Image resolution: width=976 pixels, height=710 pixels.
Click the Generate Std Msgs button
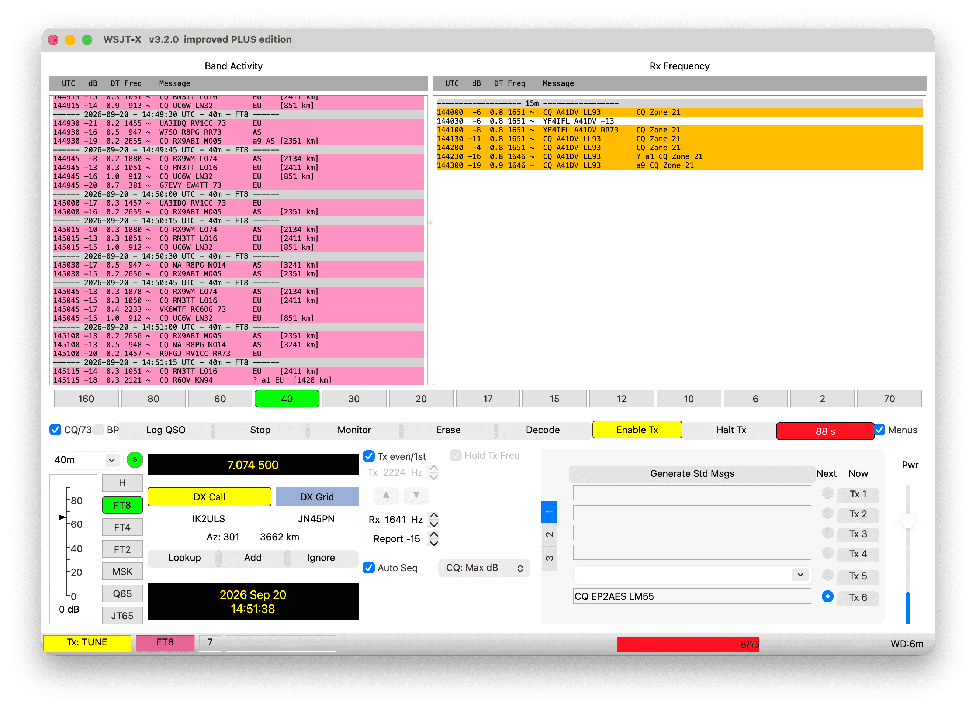692,473
